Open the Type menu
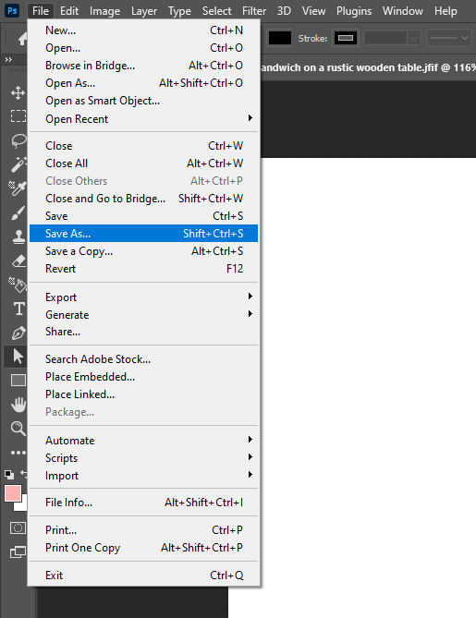Viewport: 476px width, 618px height. coord(179,11)
